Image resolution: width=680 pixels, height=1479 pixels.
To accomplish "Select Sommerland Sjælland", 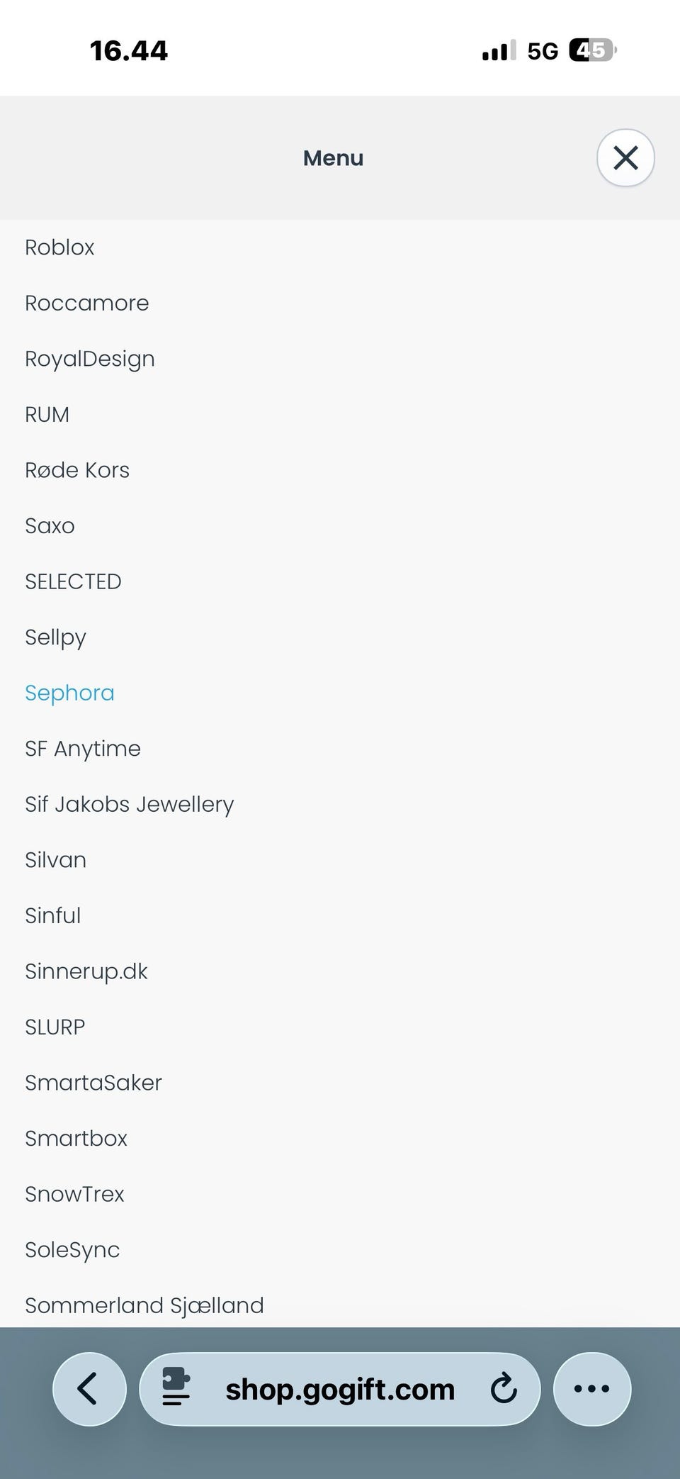I will pos(144,1305).
